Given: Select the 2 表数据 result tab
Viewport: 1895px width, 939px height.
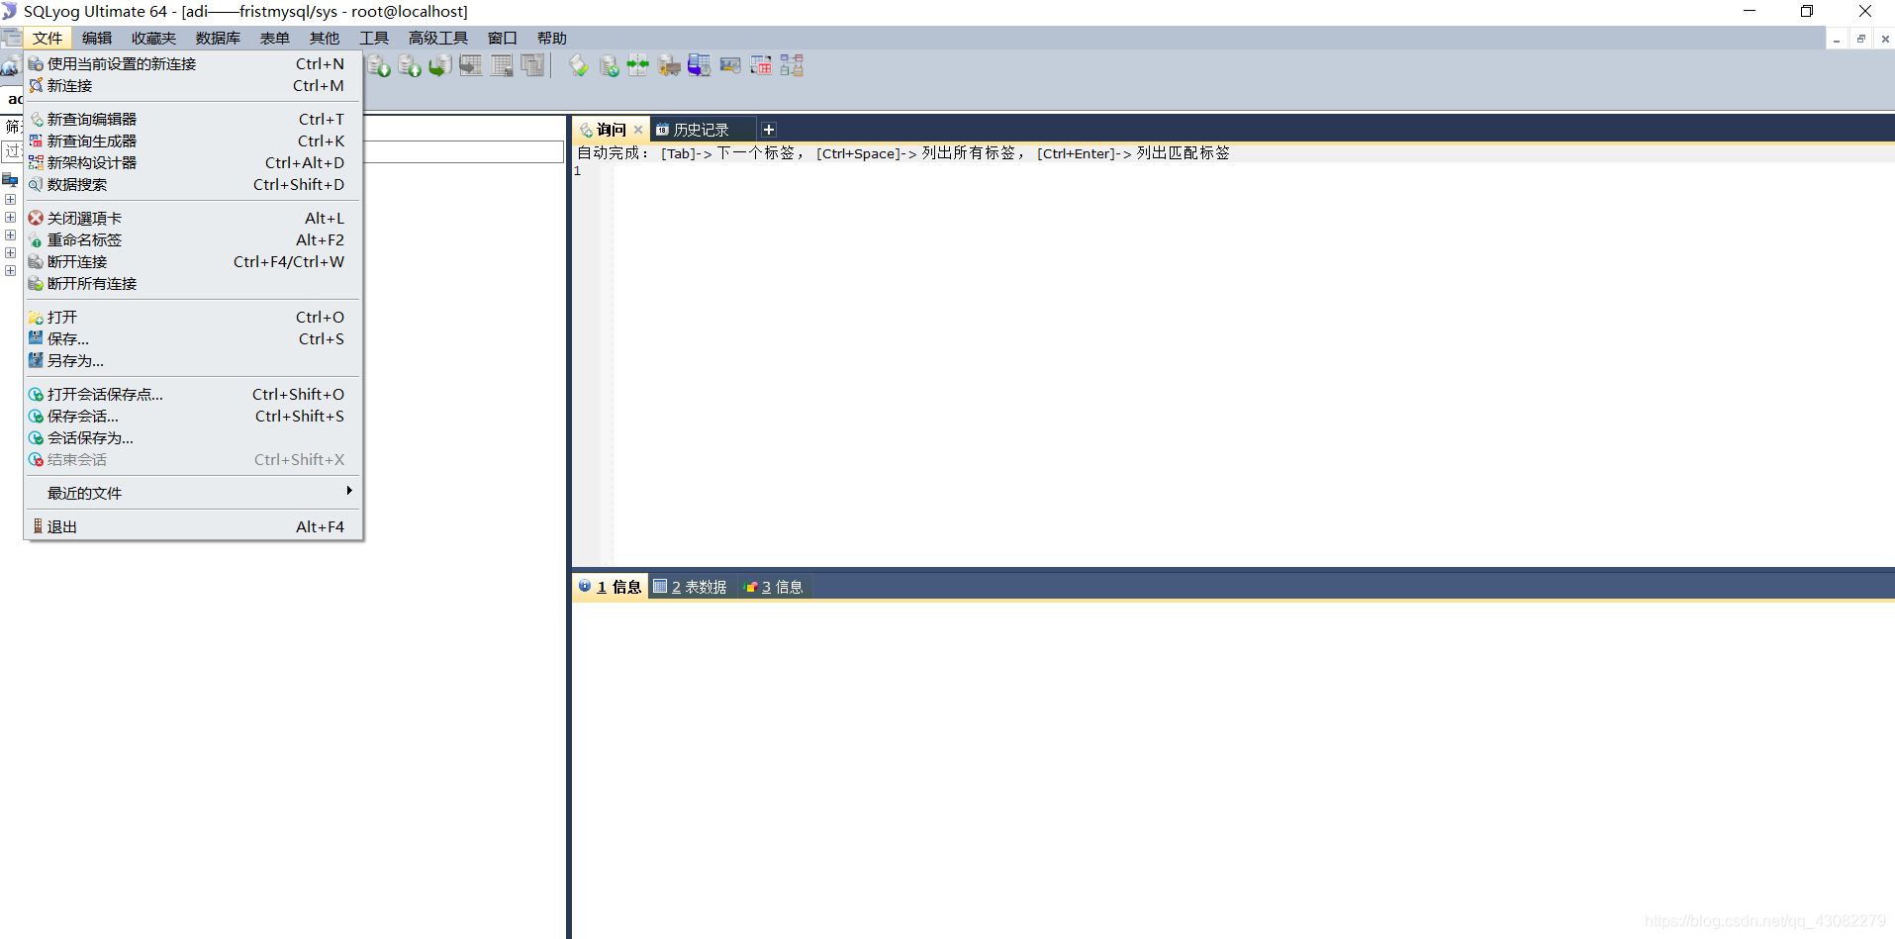Looking at the screenshot, I should click(691, 587).
